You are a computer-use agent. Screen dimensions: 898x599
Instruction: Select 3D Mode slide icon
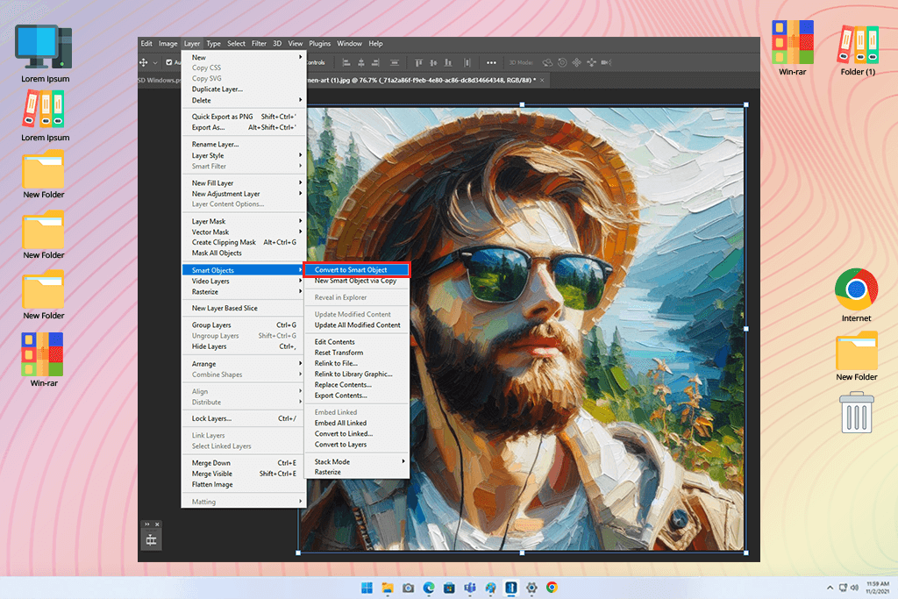[x=592, y=62]
